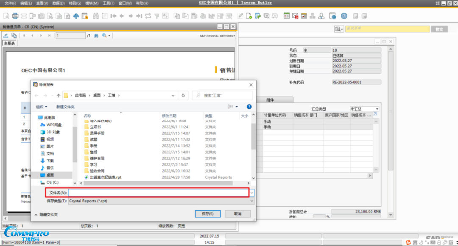Click the binoculars find icon in SAP toolbar
Screen dimensions: 458x246
click(95, 16)
